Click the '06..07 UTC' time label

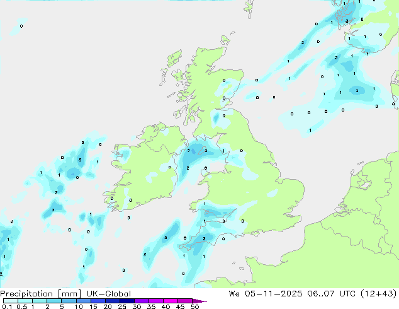[x=331, y=294]
